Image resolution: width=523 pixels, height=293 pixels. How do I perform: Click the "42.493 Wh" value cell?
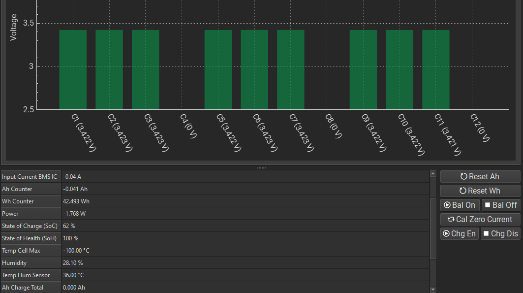245,201
